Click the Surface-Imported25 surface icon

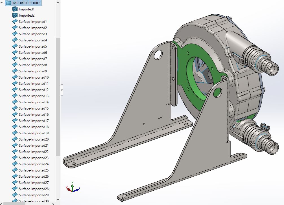tap(15, 170)
